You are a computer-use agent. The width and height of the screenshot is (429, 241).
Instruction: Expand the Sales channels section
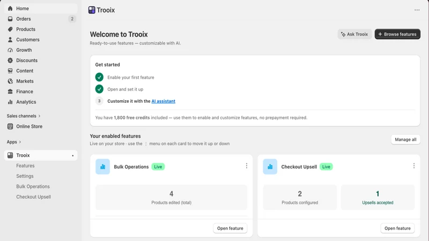pyautogui.click(x=24, y=116)
